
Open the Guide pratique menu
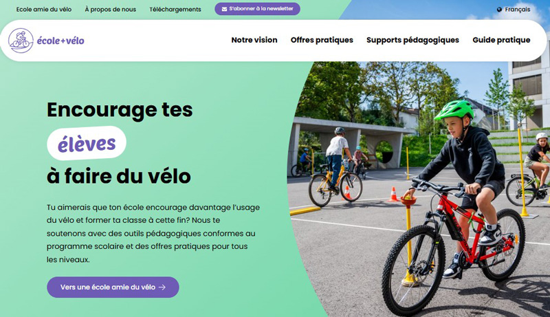click(501, 40)
